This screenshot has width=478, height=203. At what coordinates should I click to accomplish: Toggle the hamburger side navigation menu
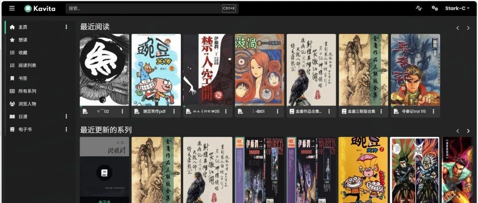coord(12,8)
